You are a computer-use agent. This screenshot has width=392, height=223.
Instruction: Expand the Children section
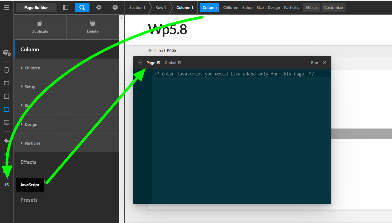pyautogui.click(x=32, y=68)
